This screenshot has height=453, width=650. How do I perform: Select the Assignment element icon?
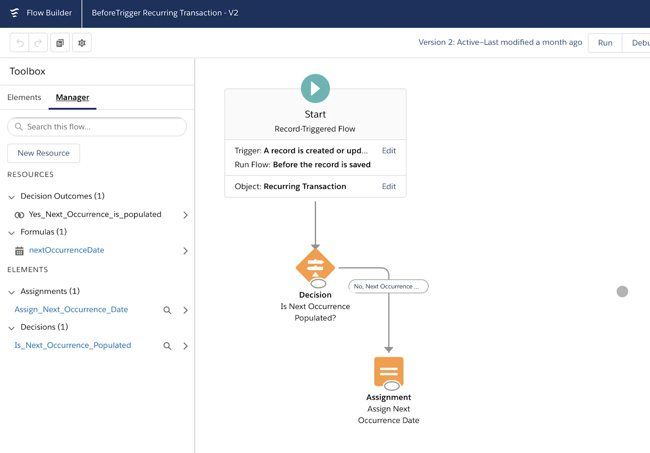point(389,371)
